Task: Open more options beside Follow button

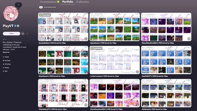Action: click(27, 34)
